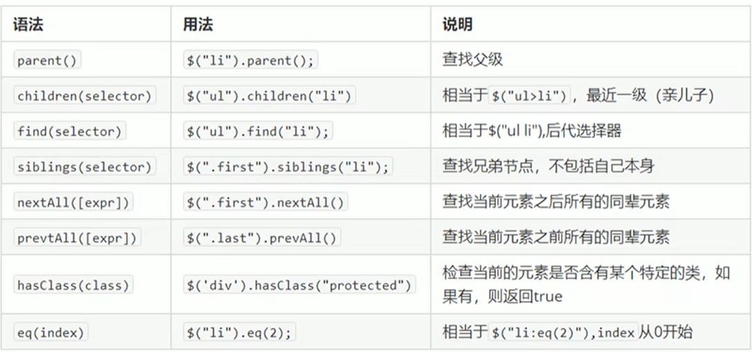This screenshot has height=352, width=752.
Task: Select the hasClass(class) syntax code
Action: [x=73, y=285]
